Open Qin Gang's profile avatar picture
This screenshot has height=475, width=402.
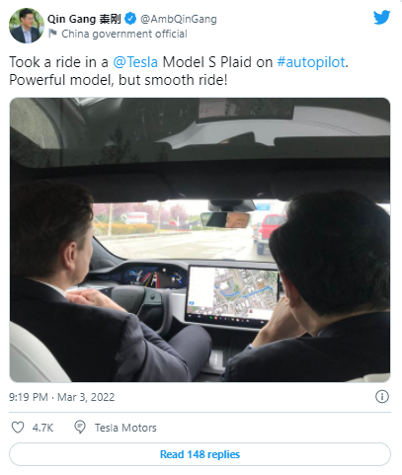(x=27, y=26)
